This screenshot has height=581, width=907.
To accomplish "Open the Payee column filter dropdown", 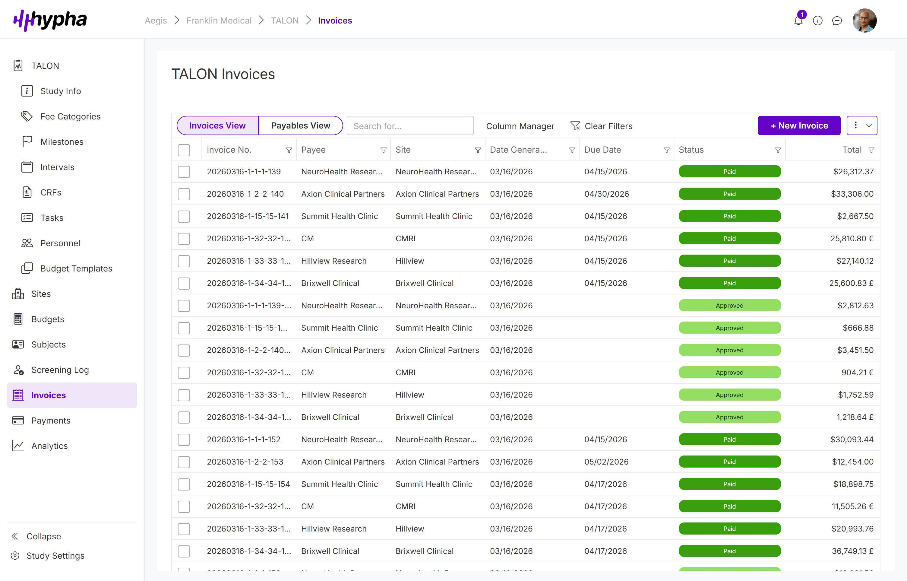I will point(384,150).
